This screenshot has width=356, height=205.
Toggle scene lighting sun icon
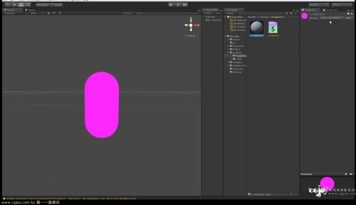49,13
